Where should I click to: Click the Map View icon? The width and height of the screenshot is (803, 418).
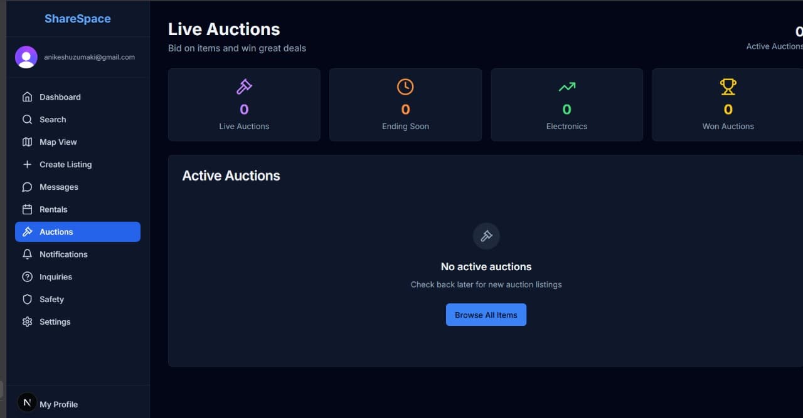27,142
